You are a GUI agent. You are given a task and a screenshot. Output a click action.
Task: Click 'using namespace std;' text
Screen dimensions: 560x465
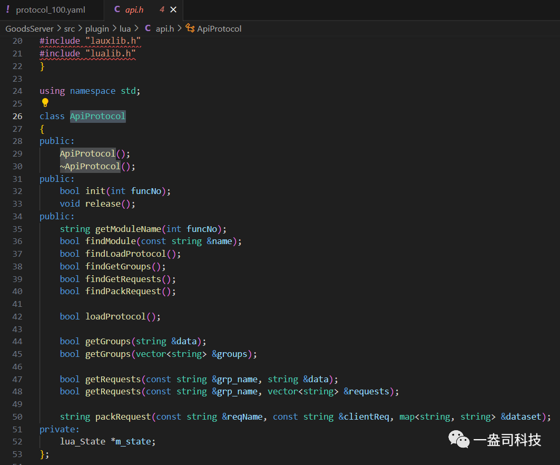(90, 91)
